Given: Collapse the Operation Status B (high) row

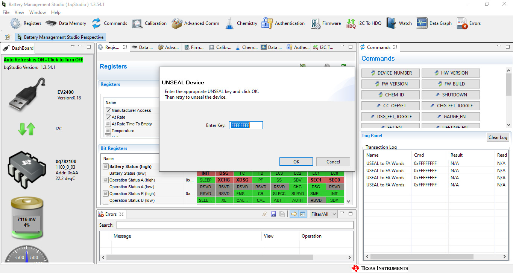Looking at the screenshot, I should click(x=106, y=194).
